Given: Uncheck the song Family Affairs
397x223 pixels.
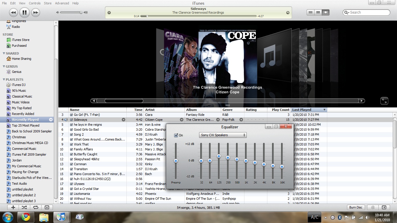Looking at the screenshot, I should [71, 149].
